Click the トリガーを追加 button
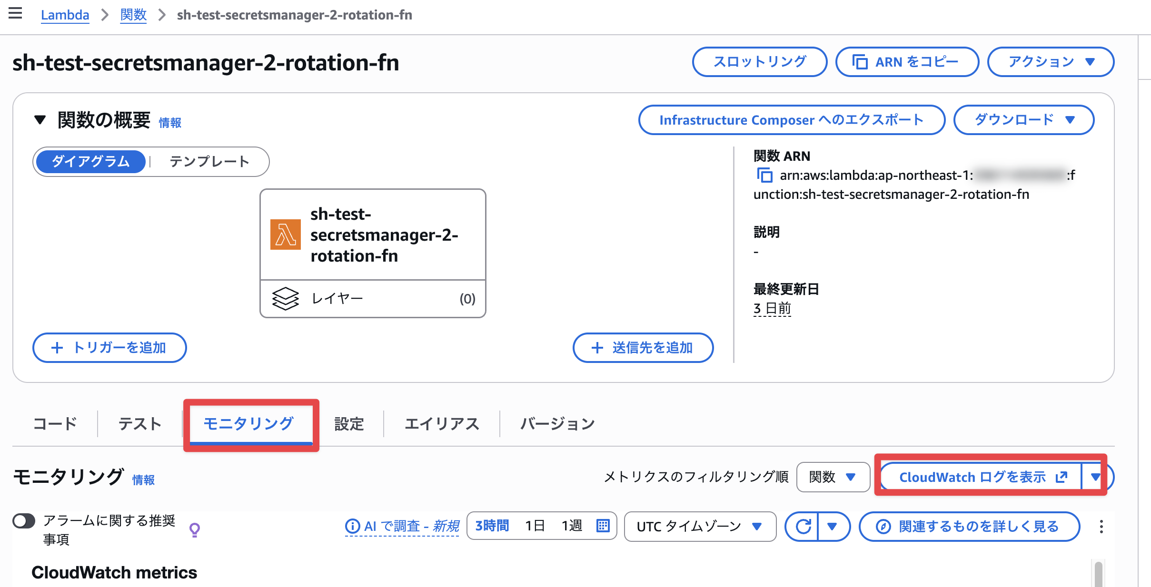The image size is (1151, 587). click(109, 348)
